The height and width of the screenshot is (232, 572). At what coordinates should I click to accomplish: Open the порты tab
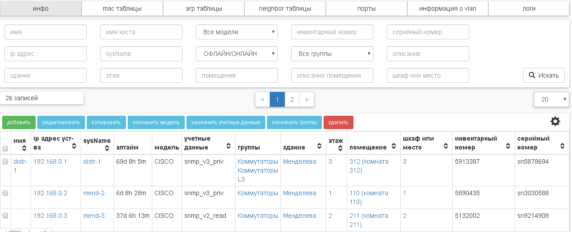point(366,8)
